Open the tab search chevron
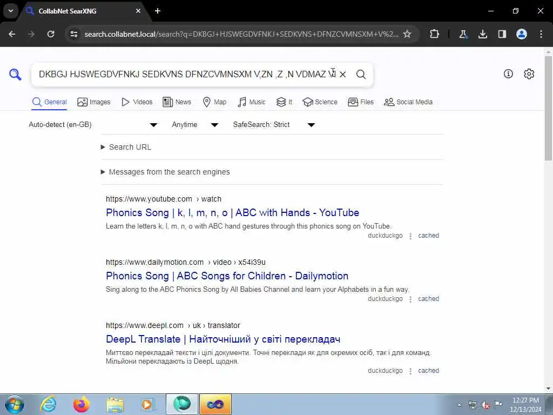 pyautogui.click(x=11, y=11)
